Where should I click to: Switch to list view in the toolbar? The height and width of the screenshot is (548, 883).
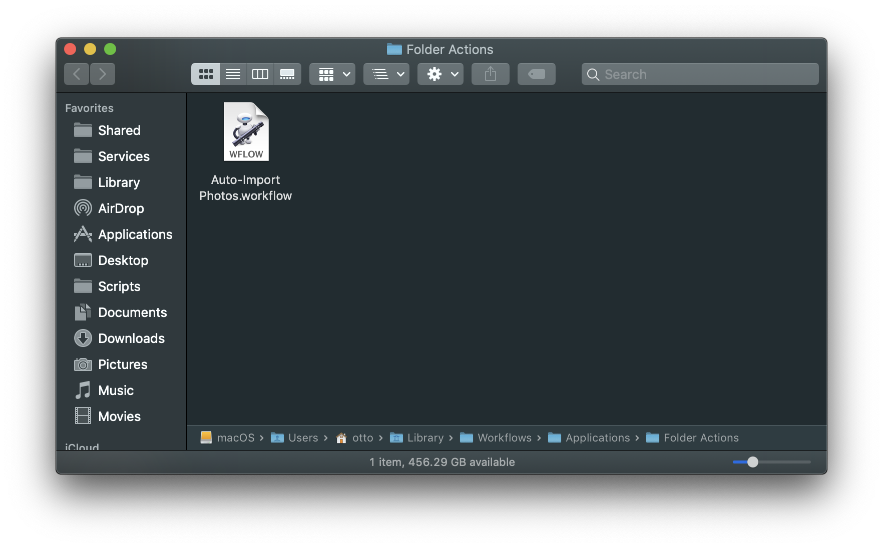tap(233, 74)
